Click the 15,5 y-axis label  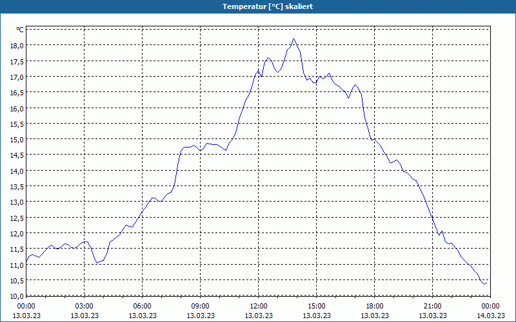(x=17, y=124)
